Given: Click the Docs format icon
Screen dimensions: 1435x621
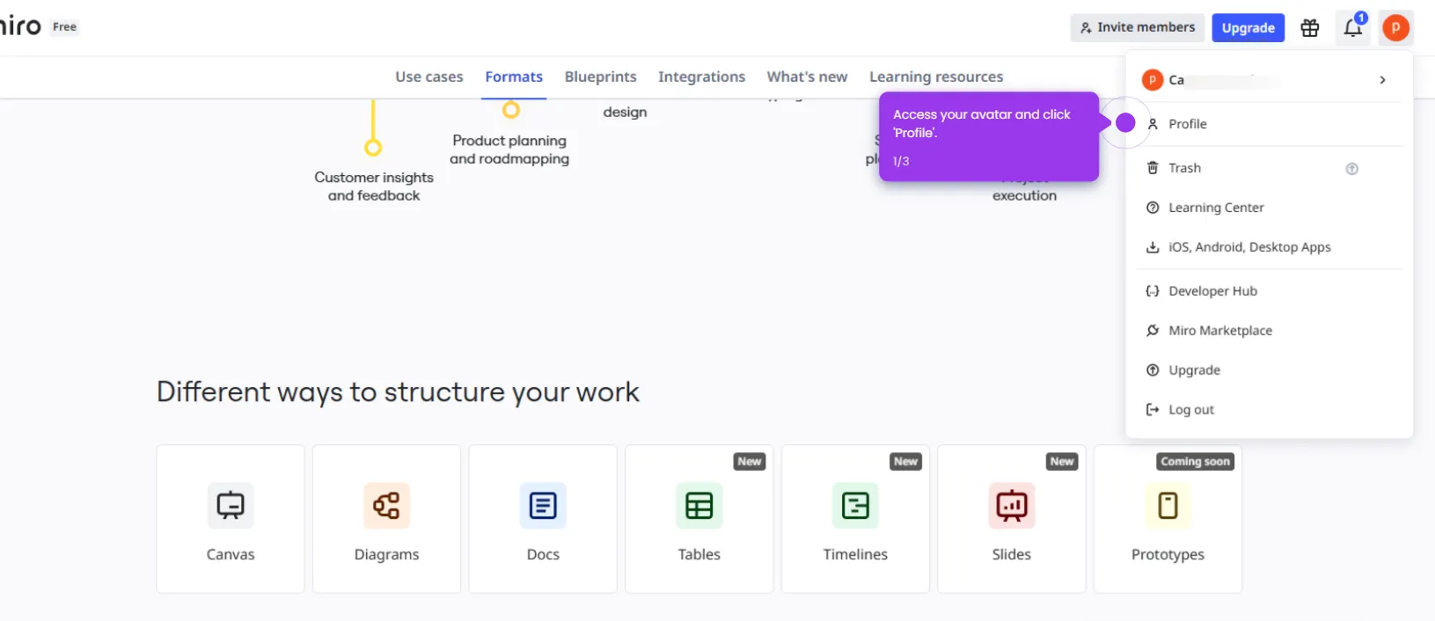Looking at the screenshot, I should (x=543, y=506).
